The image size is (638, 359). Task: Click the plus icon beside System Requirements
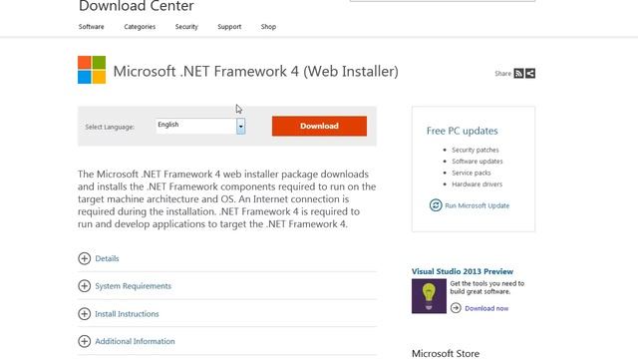coord(84,286)
